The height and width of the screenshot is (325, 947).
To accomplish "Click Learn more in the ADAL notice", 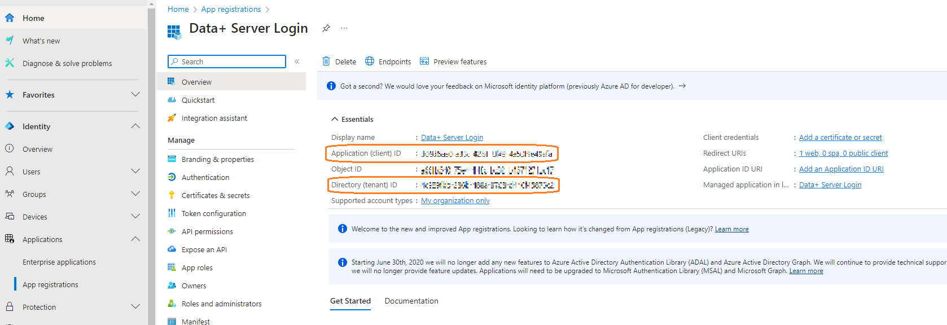I will tap(806, 271).
